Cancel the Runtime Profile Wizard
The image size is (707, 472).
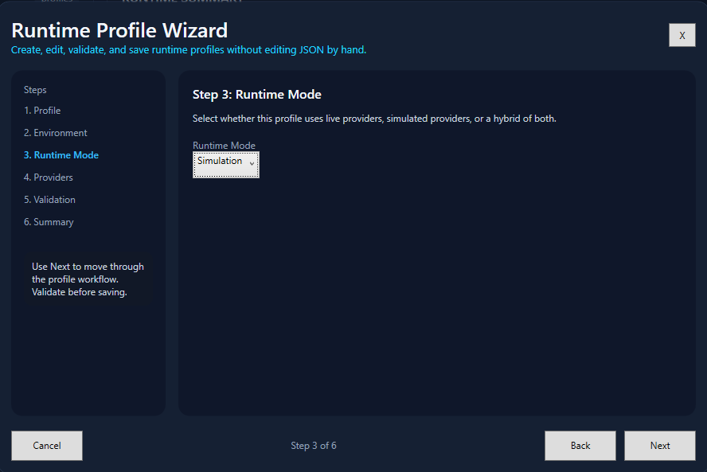point(47,446)
